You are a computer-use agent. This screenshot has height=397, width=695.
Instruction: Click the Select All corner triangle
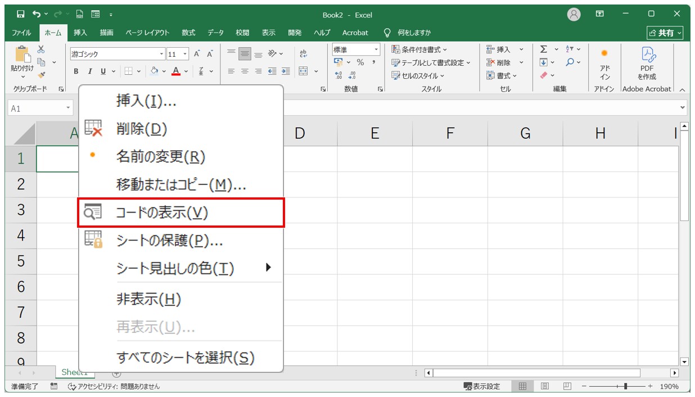pyautogui.click(x=24, y=133)
